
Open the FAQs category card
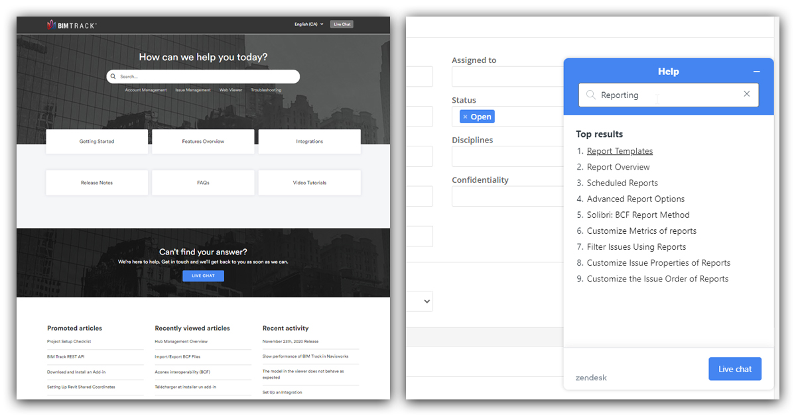tap(203, 183)
